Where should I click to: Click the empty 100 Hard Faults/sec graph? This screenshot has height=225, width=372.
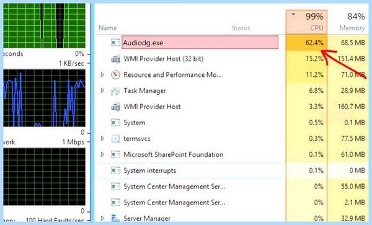45,177
